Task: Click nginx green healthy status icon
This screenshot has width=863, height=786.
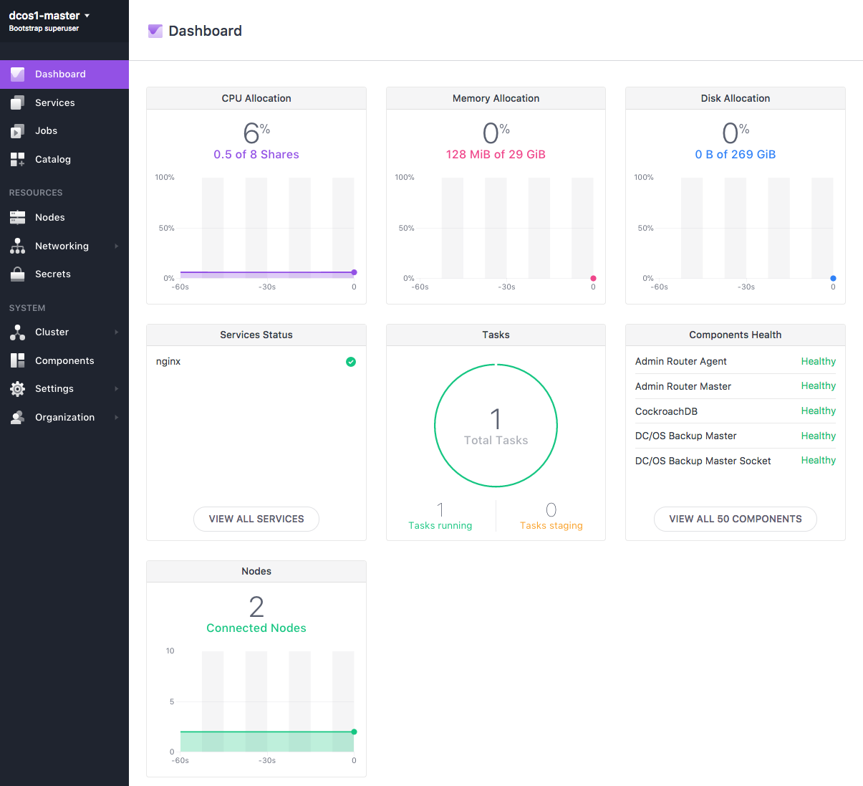Action: pyautogui.click(x=351, y=362)
